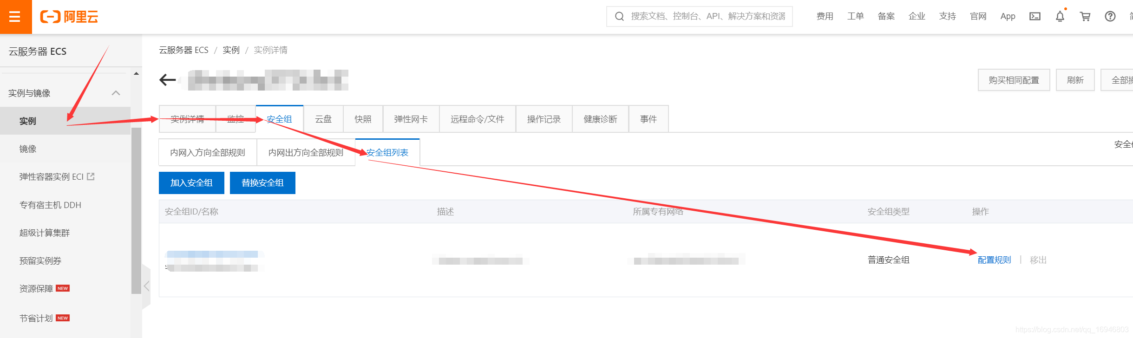This screenshot has height=338, width=1133.
Task: Open 弹性容器实例 ECI sidebar item
Action: (51, 176)
